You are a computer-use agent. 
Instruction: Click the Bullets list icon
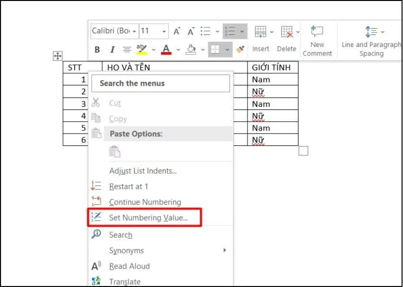tap(206, 31)
